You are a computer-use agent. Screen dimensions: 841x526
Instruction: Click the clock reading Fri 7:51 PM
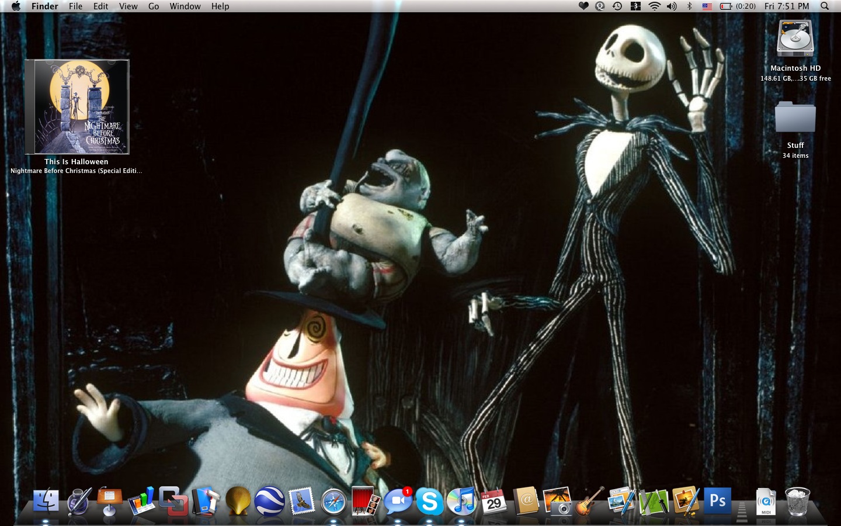pos(787,6)
